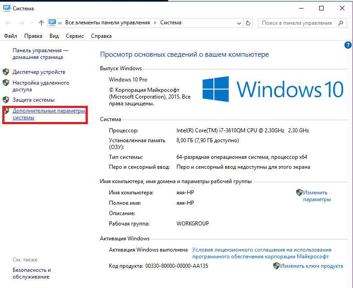The image size is (353, 288).
Task: Open Безопасность и обслуживание link
Action: pyautogui.click(x=32, y=274)
